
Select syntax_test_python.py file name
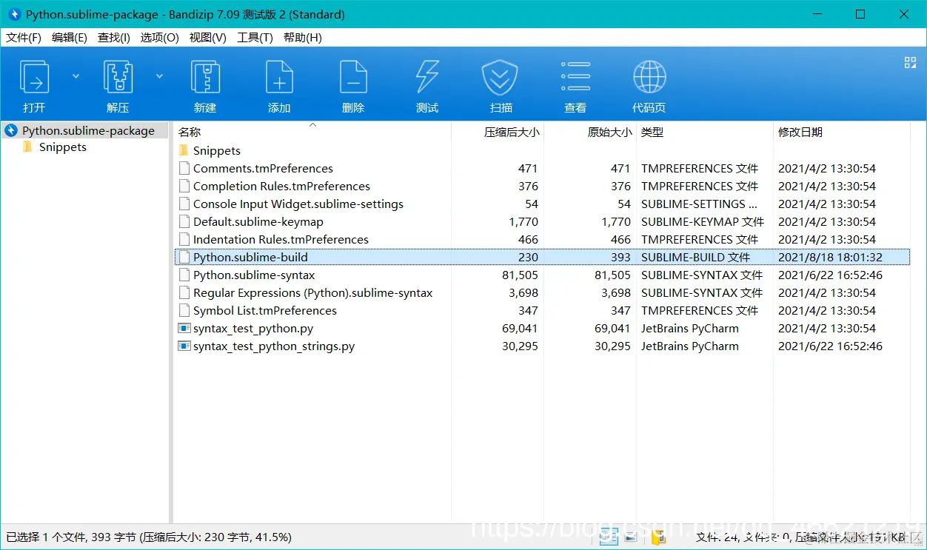click(253, 328)
